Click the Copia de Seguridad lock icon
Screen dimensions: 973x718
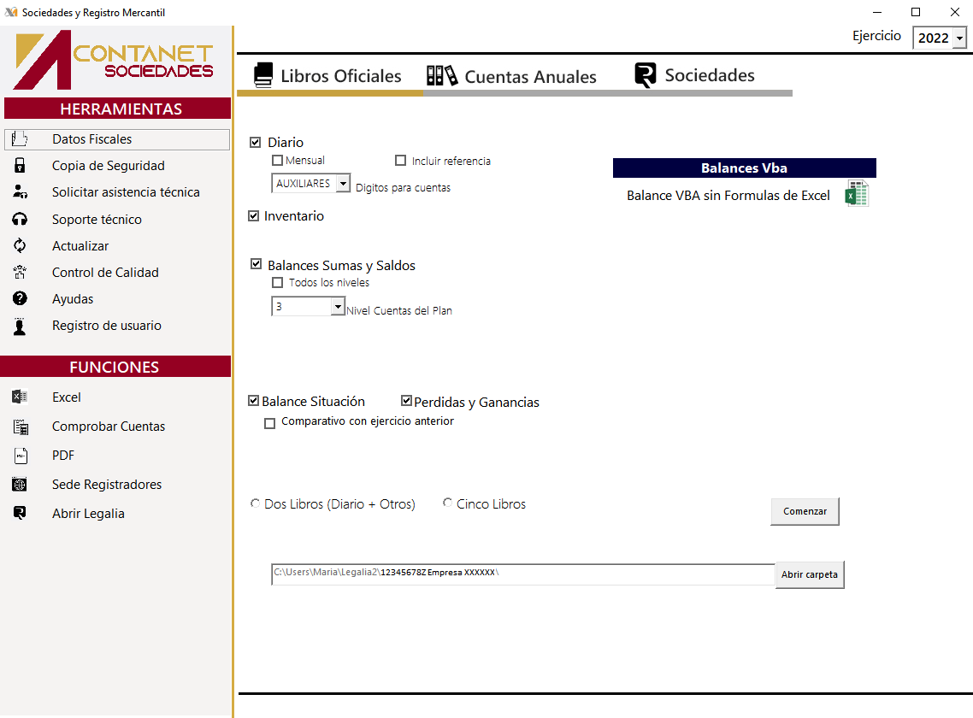point(20,166)
